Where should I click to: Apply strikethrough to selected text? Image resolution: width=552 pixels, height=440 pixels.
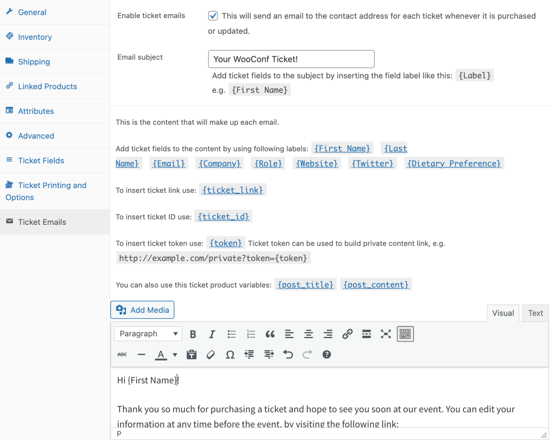pos(122,355)
